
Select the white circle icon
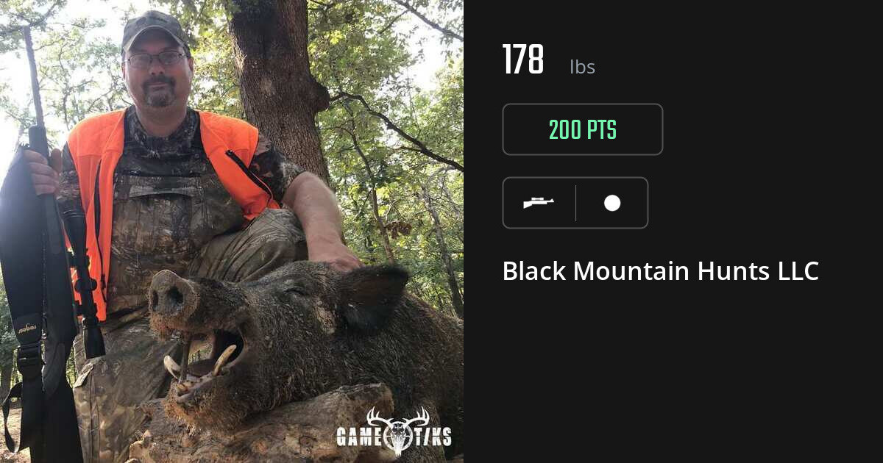(x=612, y=203)
